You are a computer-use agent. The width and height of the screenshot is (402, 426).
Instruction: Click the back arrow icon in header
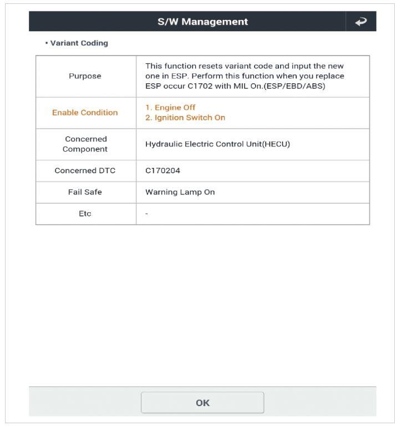pyautogui.click(x=361, y=22)
